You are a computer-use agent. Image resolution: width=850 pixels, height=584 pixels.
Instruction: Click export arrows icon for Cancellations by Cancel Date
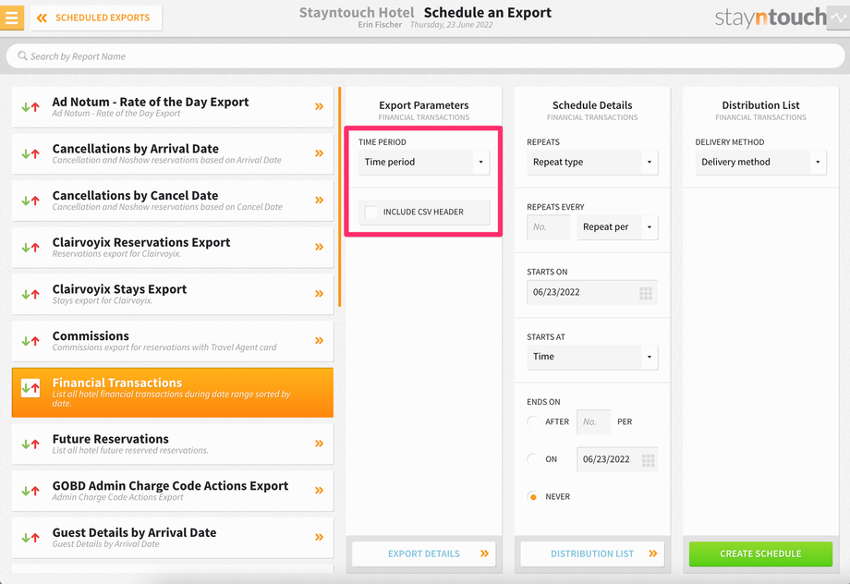click(30, 201)
